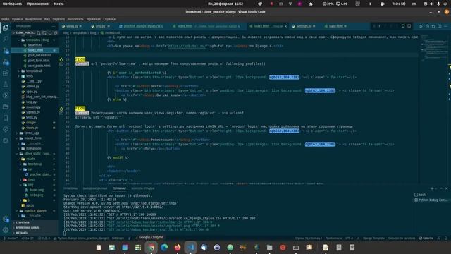Close the active index.html tab

click(x=285, y=26)
